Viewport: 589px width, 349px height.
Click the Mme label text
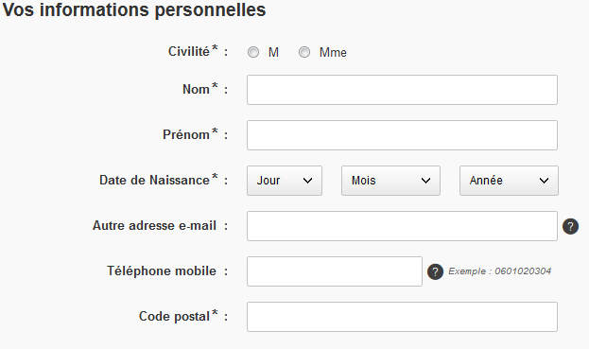(333, 53)
